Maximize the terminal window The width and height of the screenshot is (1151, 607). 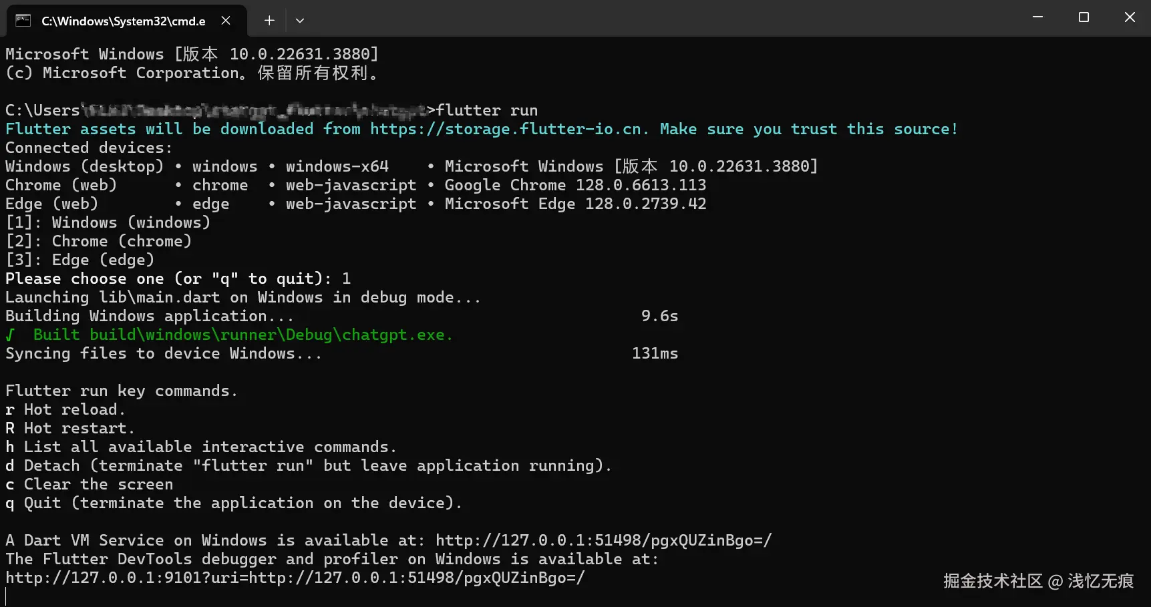pyautogui.click(x=1084, y=17)
